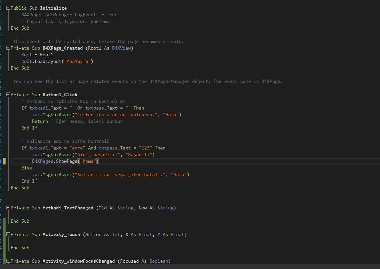Click the "home" string in ShowPage call
This screenshot has width=380, height=269.
coord(88,161)
